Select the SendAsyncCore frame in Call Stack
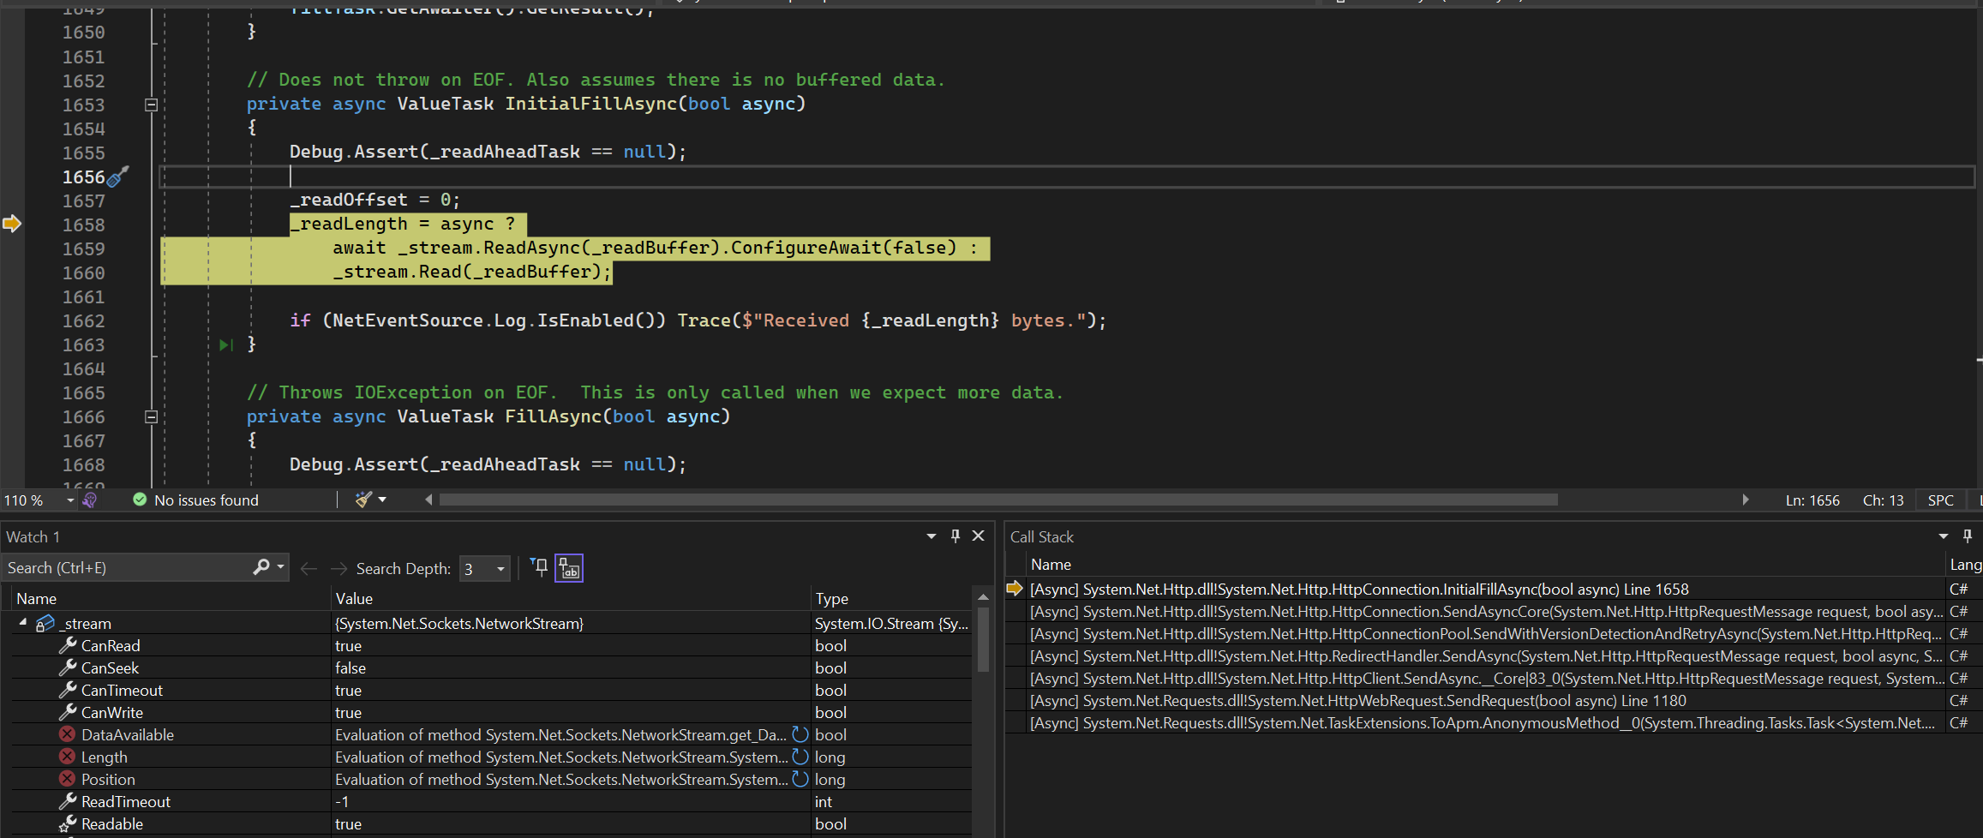The height and width of the screenshot is (838, 1983). [1457, 611]
